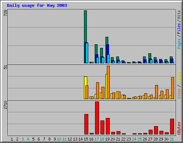The image size is (183, 143).
Task: Click the chart title "Daily usage for May 2003"
Action: (37, 5)
